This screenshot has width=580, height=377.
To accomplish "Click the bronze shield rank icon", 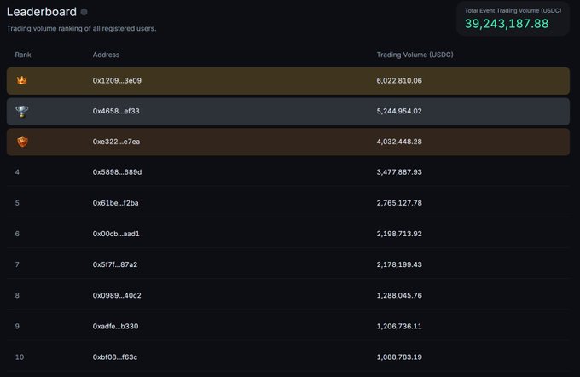I will 22,142.
